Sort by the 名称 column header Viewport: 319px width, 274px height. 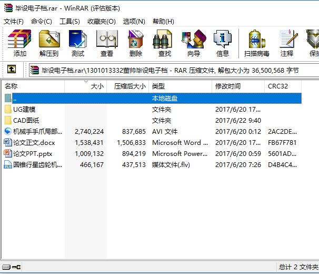(33, 86)
